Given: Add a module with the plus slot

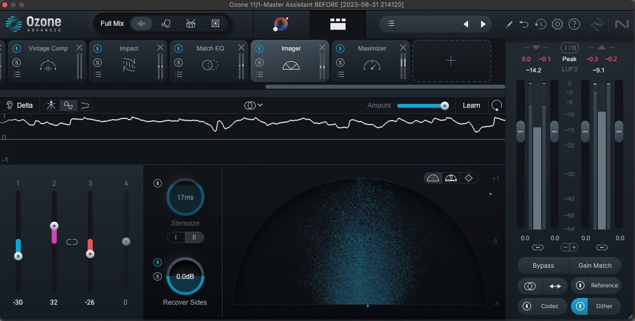Looking at the screenshot, I should click(451, 61).
